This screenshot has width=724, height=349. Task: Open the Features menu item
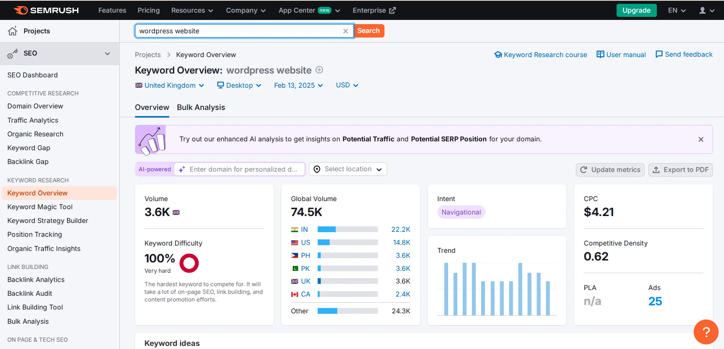(112, 10)
